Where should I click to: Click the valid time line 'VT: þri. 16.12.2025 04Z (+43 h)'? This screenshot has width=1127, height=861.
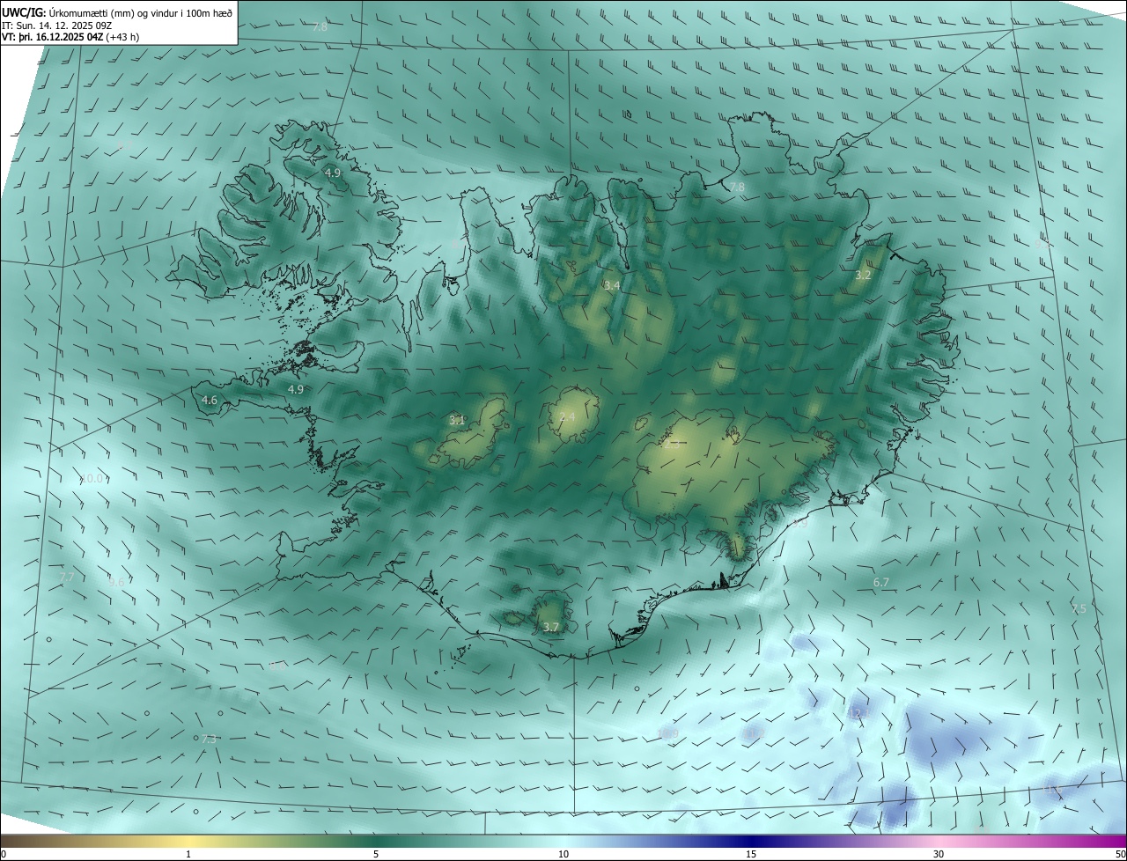pyautogui.click(x=70, y=37)
